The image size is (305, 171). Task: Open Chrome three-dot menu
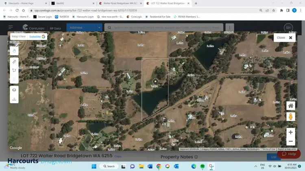click(x=301, y=10)
